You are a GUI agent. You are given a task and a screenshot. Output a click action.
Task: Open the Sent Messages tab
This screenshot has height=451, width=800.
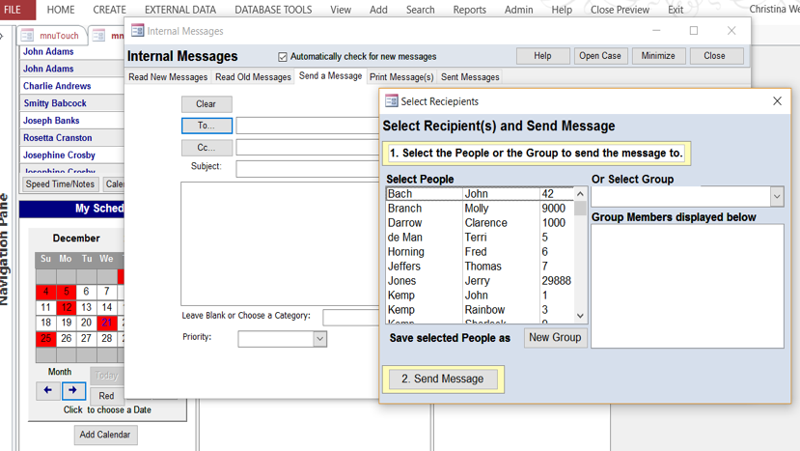470,77
